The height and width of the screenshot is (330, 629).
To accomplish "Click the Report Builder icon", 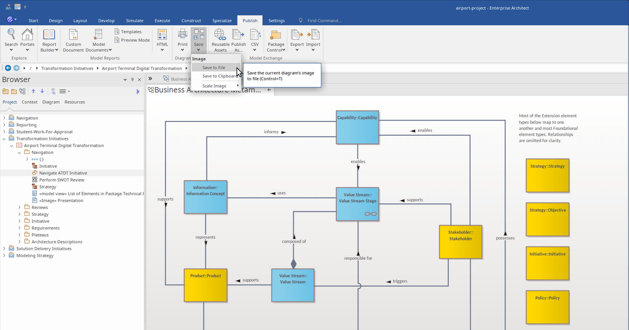I will click(49, 38).
